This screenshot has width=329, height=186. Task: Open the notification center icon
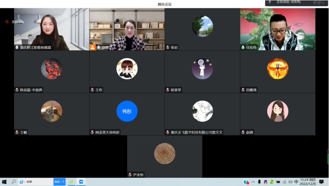click(x=321, y=182)
